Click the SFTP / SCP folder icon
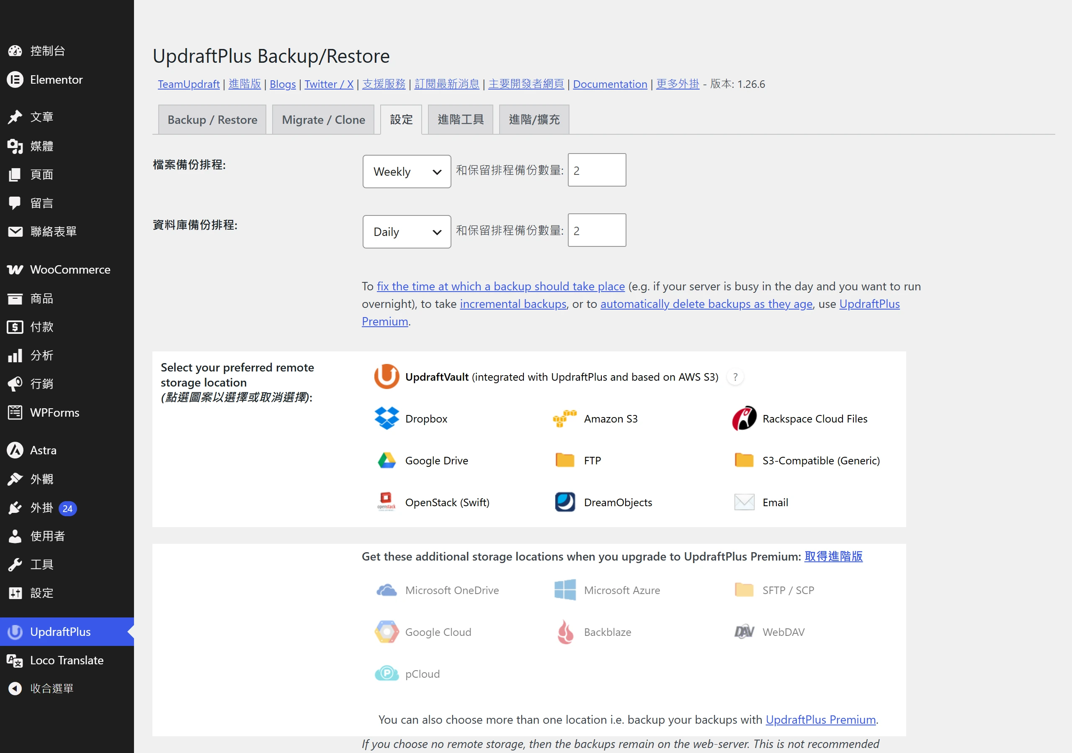This screenshot has width=1072, height=753. point(744,590)
